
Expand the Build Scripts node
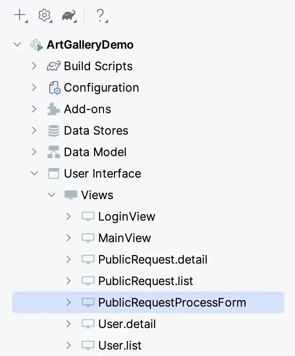pos(34,66)
